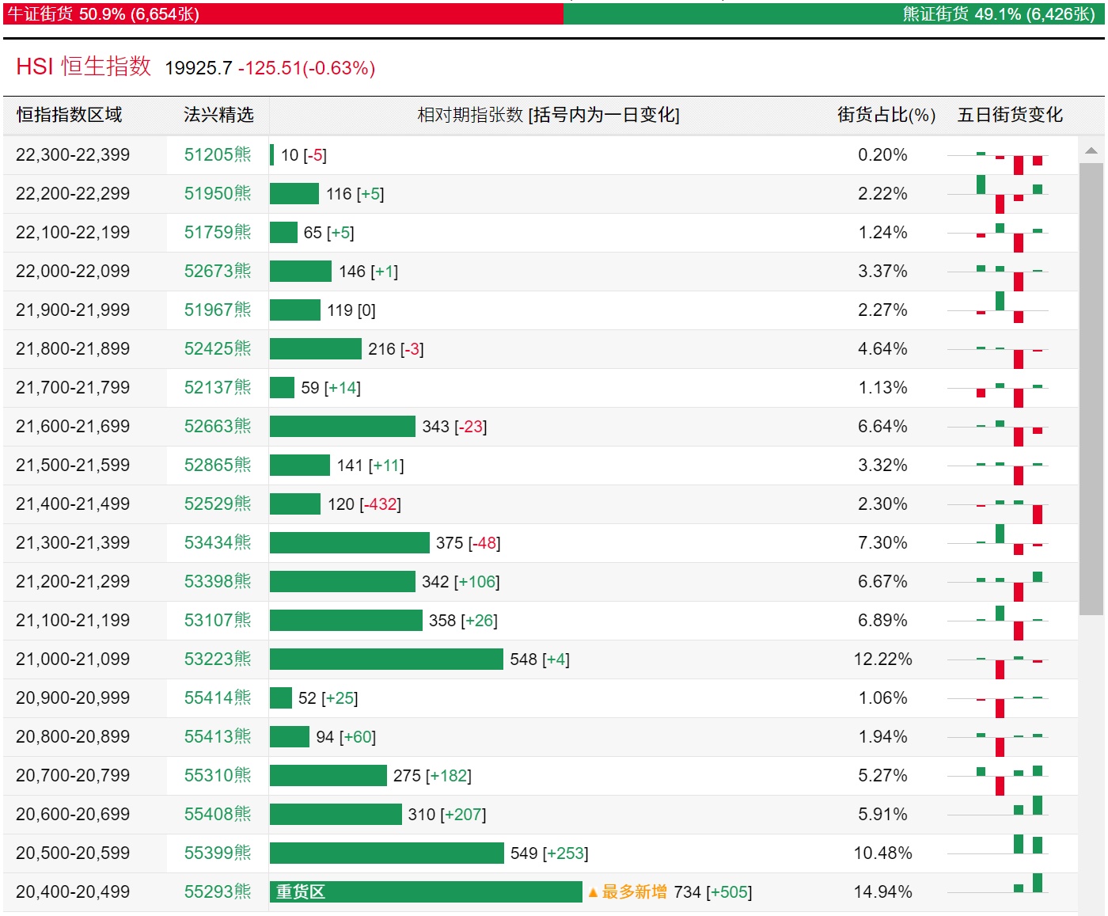Click range 21,900-21,999
Screen dimensions: 1108x916
click(73, 310)
